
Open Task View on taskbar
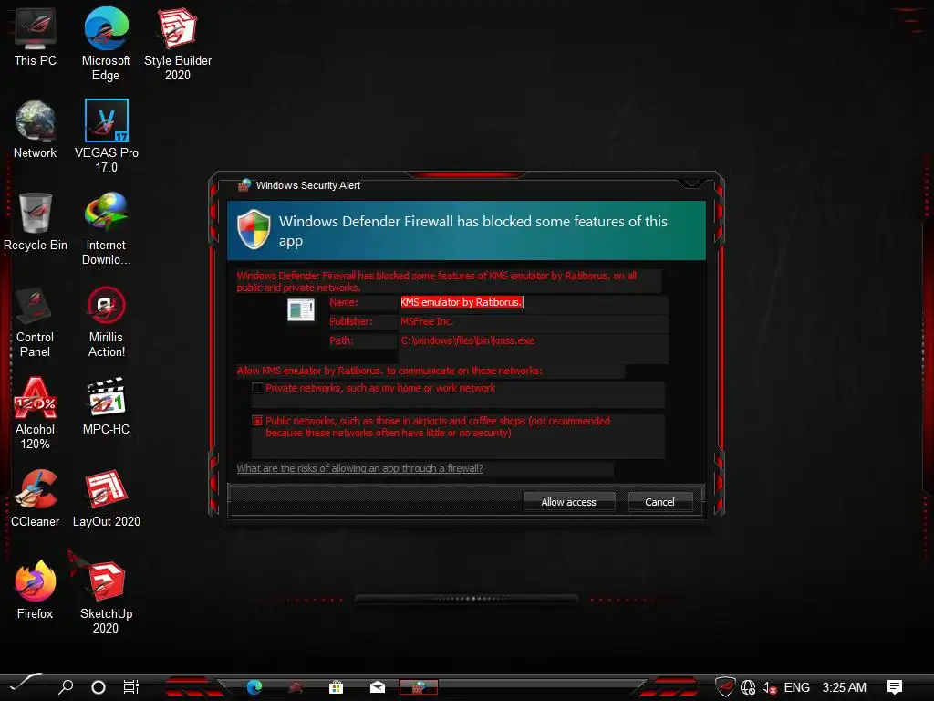(x=131, y=687)
